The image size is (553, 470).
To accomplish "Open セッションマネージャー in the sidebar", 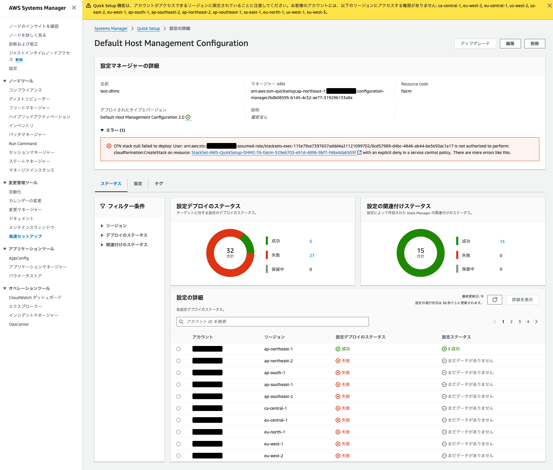I will coord(32,153).
